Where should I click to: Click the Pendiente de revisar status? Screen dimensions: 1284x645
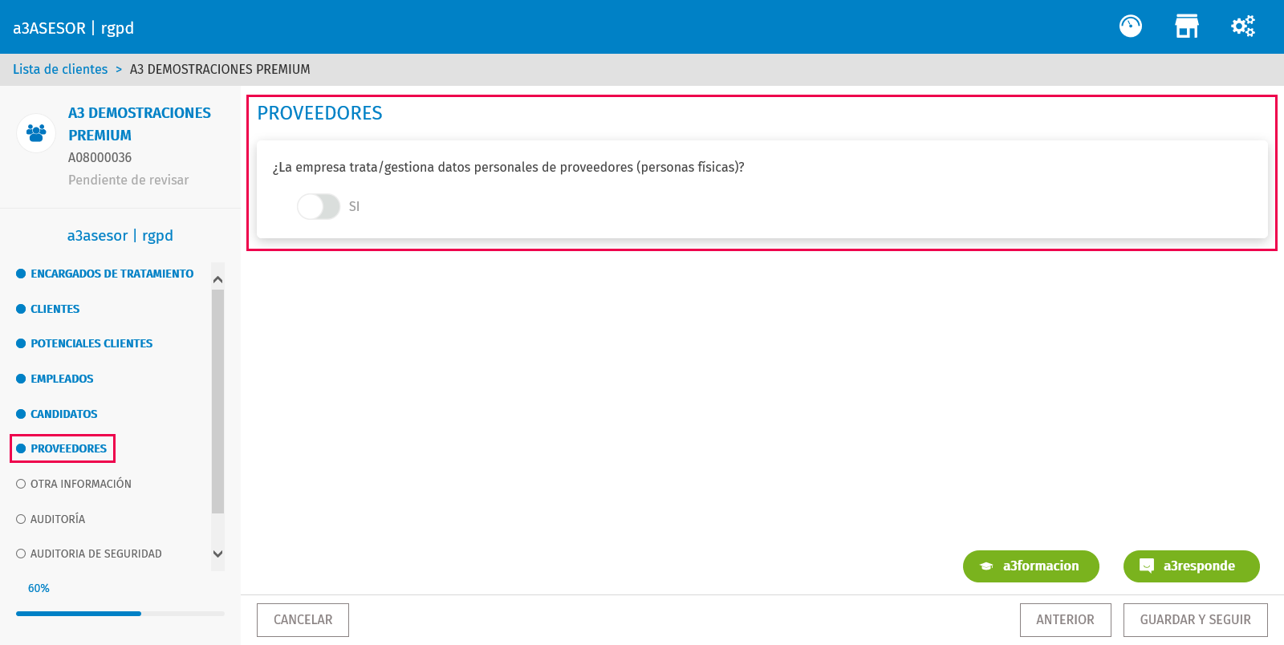click(x=128, y=181)
